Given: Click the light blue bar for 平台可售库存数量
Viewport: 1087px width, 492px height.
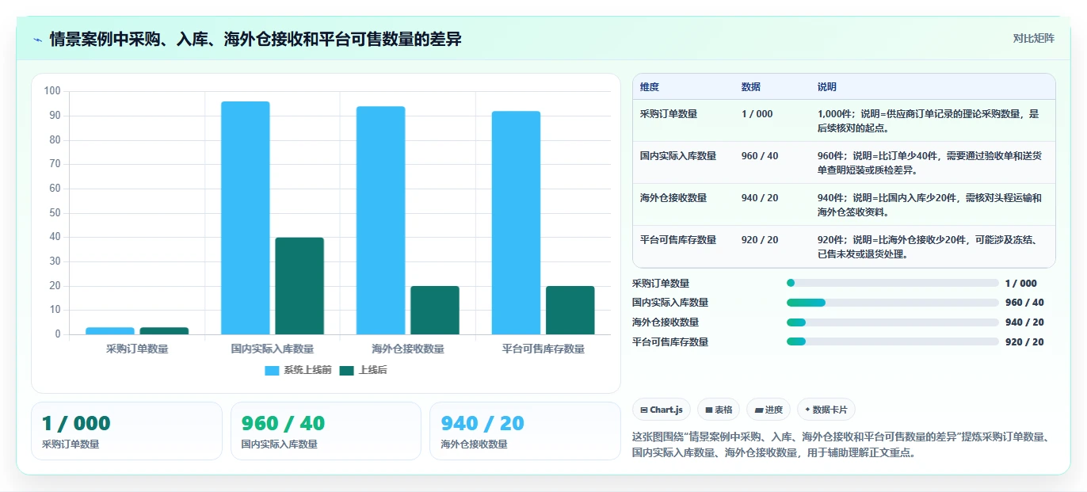Looking at the screenshot, I should (x=516, y=223).
